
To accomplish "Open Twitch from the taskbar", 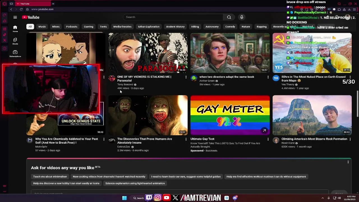I will tap(149, 198).
